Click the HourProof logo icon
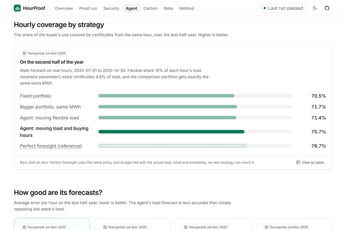The height and width of the screenshot is (230, 346). point(17,8)
